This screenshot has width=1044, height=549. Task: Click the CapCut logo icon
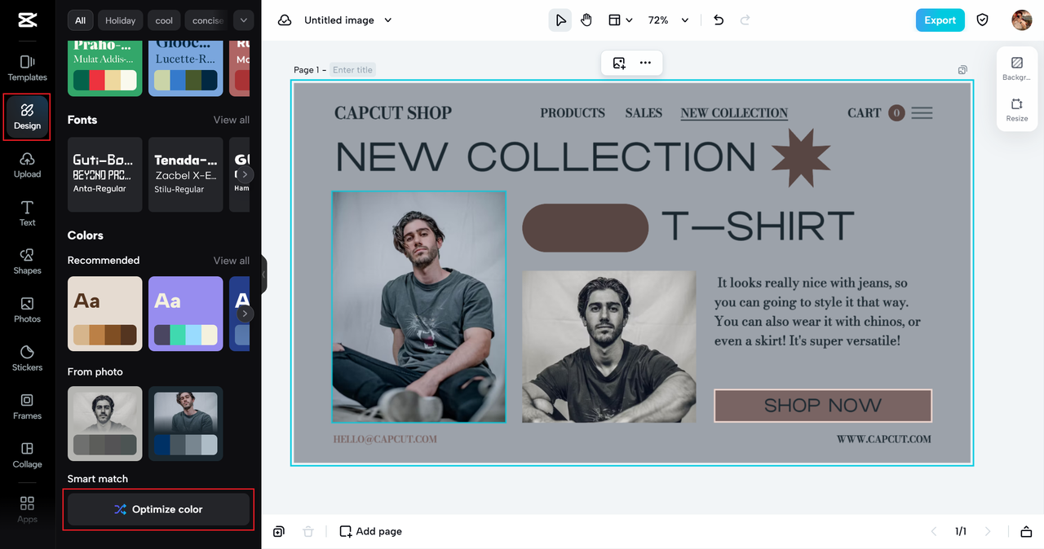pos(27,20)
